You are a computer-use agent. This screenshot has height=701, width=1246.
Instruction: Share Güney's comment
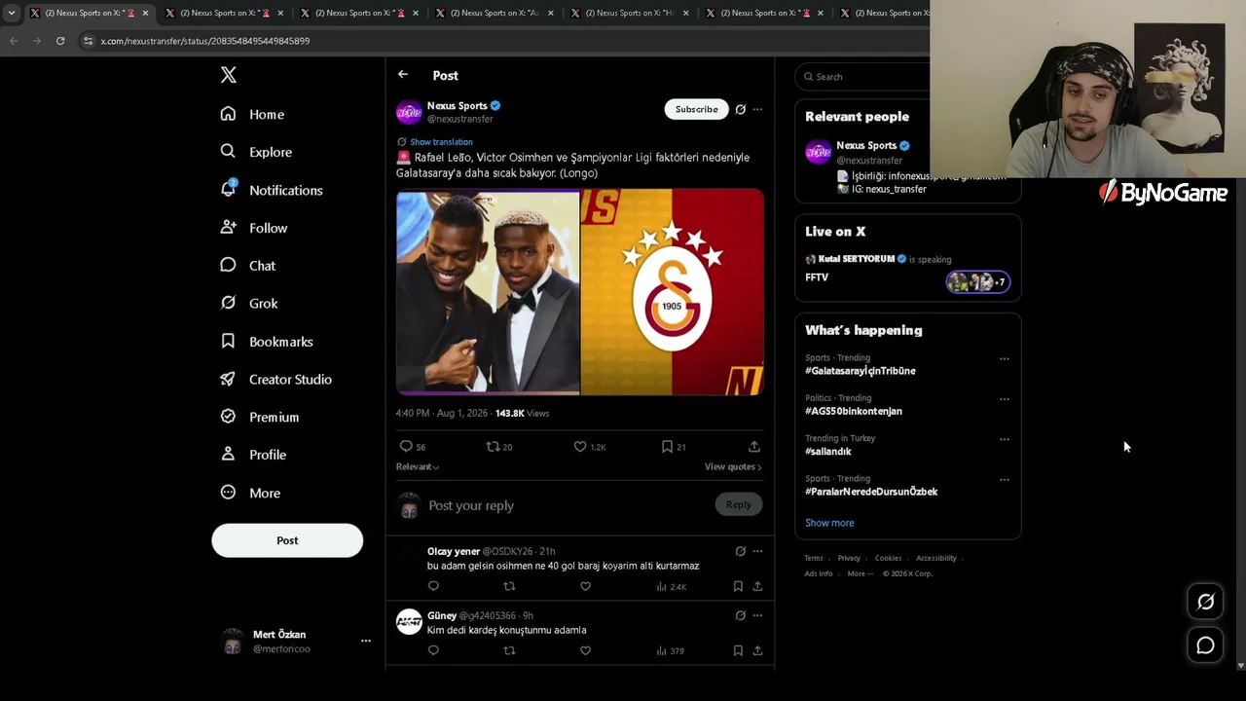757,650
